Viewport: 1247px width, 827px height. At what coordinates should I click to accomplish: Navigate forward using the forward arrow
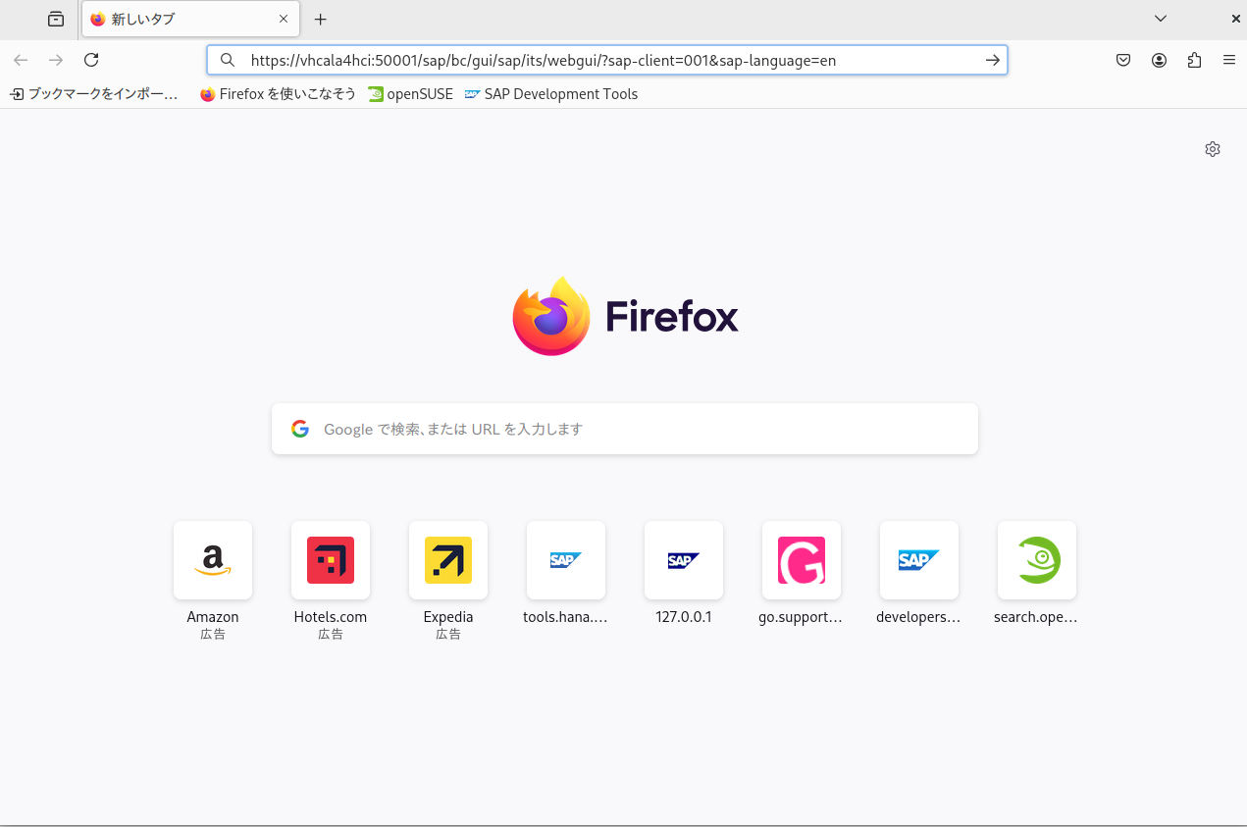[56, 60]
